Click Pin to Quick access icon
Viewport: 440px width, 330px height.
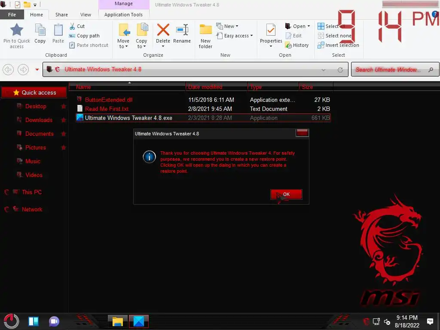17,30
